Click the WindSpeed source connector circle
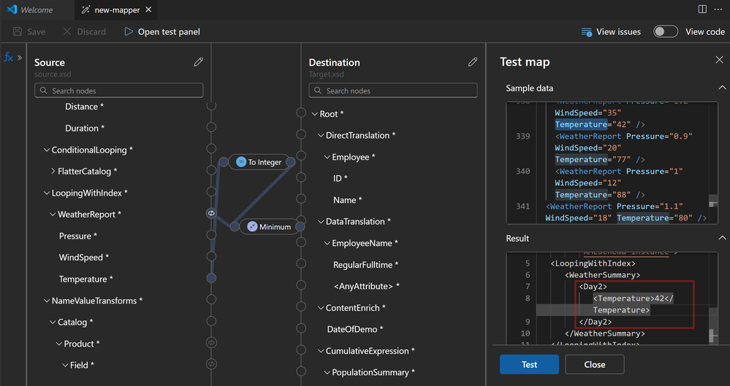The width and height of the screenshot is (730, 386). point(211,256)
